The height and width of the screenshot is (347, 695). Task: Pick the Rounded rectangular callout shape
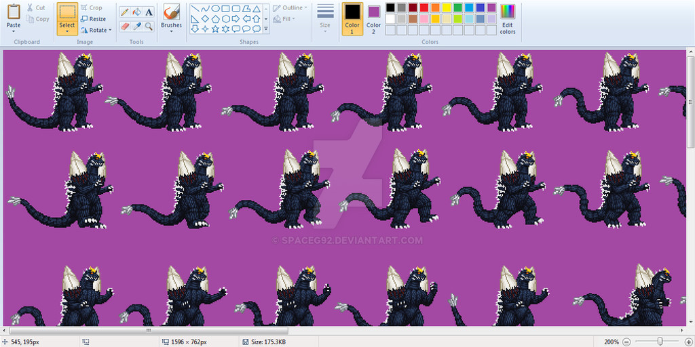tap(236, 28)
